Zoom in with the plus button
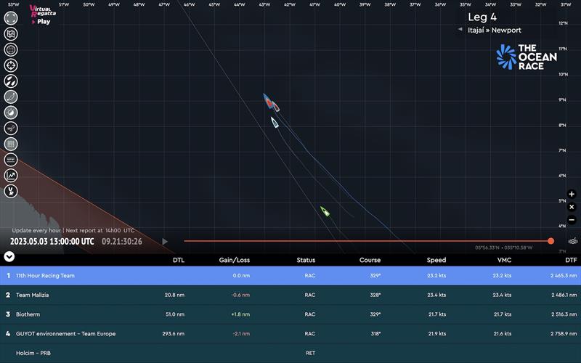Viewport: 581px width, 363px height. click(x=572, y=194)
